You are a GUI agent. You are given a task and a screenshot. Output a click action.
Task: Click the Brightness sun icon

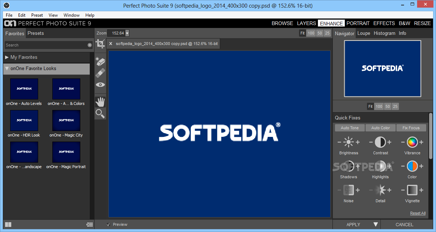point(349,142)
